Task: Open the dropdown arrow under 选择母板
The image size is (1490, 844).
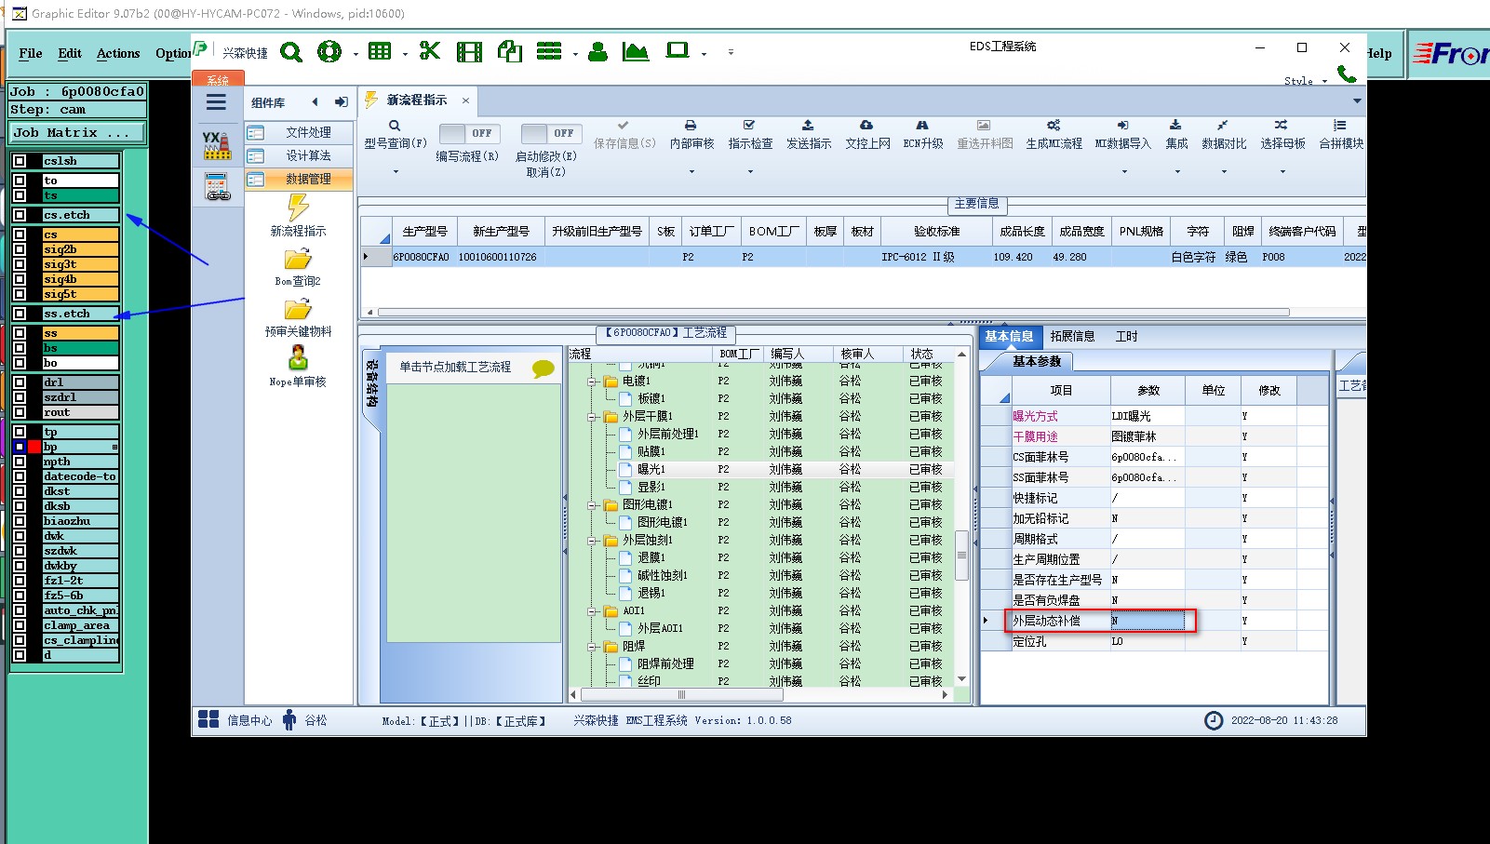Action: pyautogui.click(x=1282, y=171)
